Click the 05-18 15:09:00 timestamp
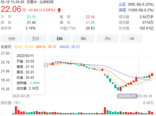 13,2
